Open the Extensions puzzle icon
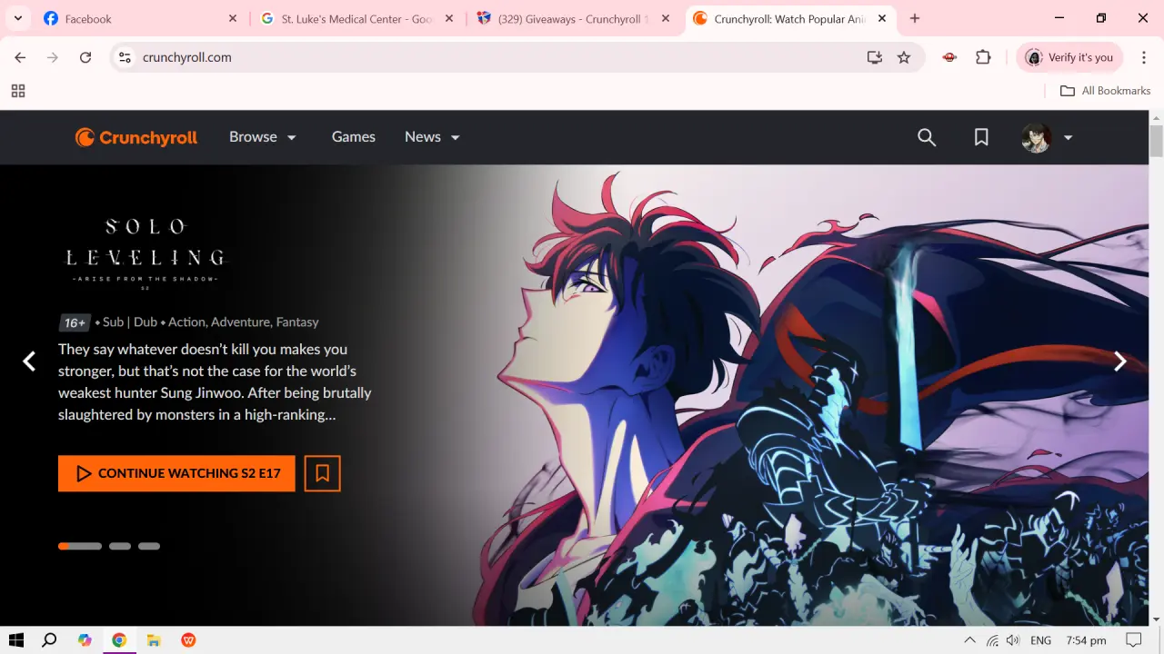The image size is (1164, 654). [x=983, y=57]
